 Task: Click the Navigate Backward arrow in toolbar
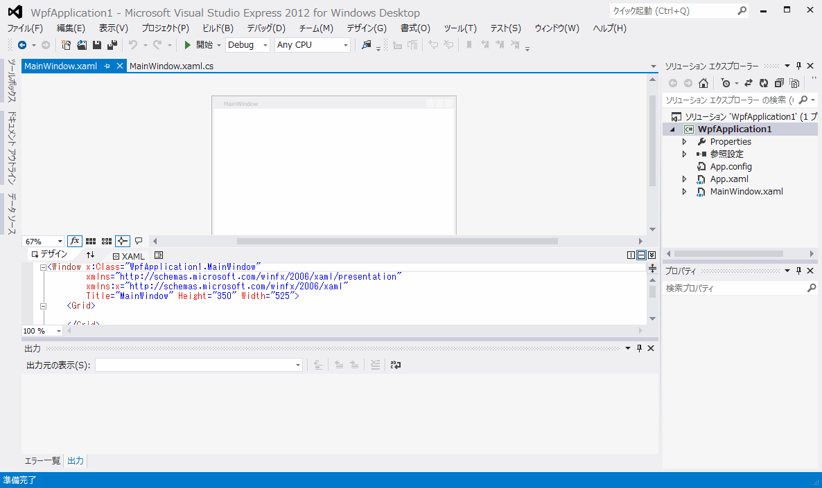[22, 45]
